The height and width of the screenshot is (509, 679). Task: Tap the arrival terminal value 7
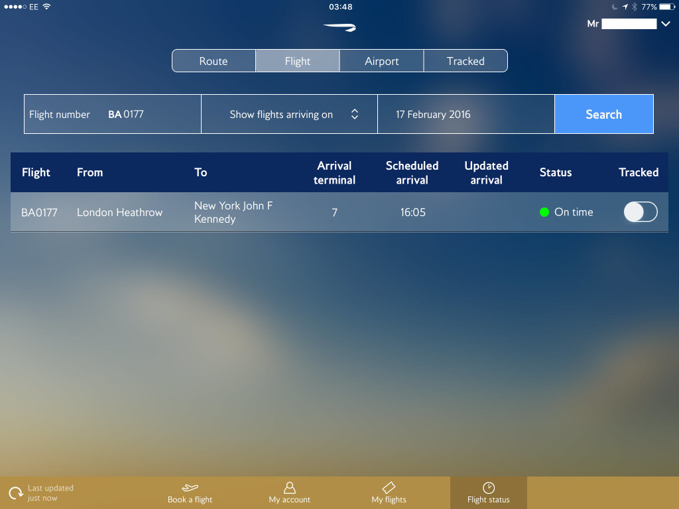click(334, 213)
